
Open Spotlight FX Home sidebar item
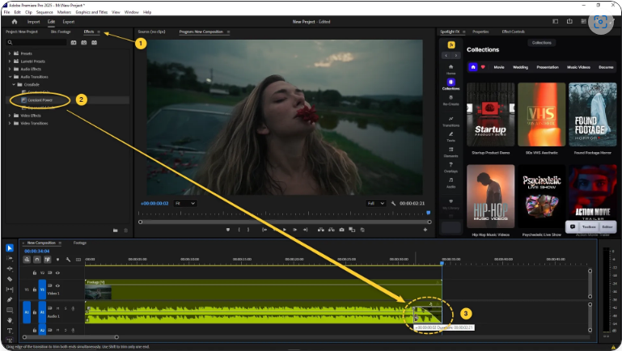pos(451,69)
